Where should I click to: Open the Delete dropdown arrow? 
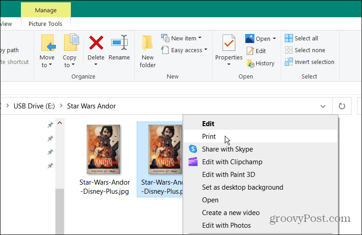pyautogui.click(x=96, y=64)
